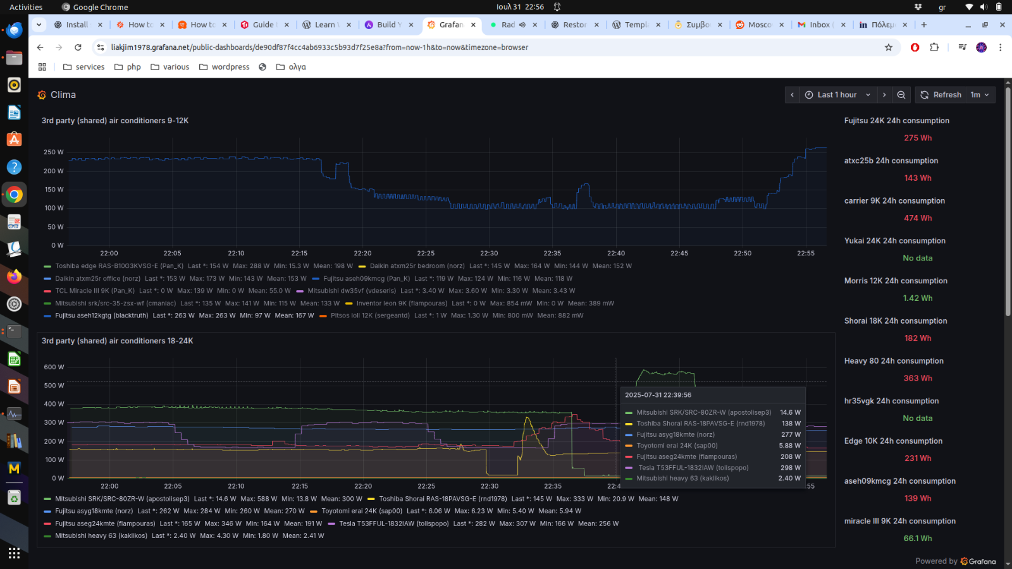Go back to the previous page
This screenshot has height=569, width=1012.
coord(40,47)
